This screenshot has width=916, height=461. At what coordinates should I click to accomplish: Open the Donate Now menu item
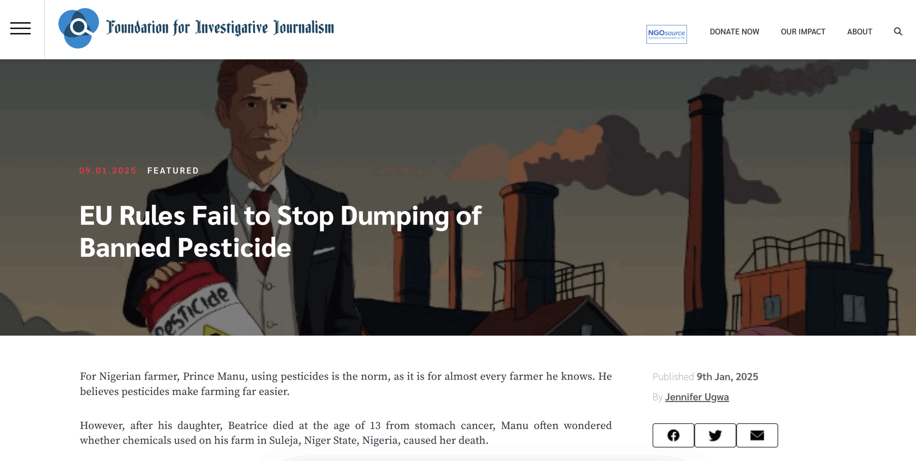click(x=734, y=31)
